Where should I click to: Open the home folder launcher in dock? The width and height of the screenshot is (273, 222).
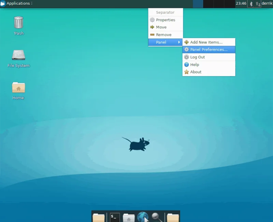[x=129, y=218]
